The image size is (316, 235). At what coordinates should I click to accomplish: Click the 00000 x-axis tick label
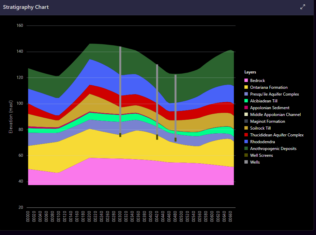[x=28, y=216]
